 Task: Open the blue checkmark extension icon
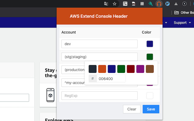pyautogui.click(x=167, y=4)
